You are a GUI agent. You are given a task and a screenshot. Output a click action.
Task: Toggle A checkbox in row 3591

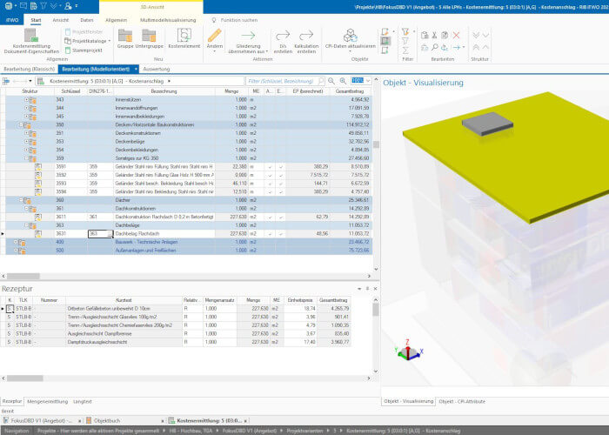click(x=270, y=167)
